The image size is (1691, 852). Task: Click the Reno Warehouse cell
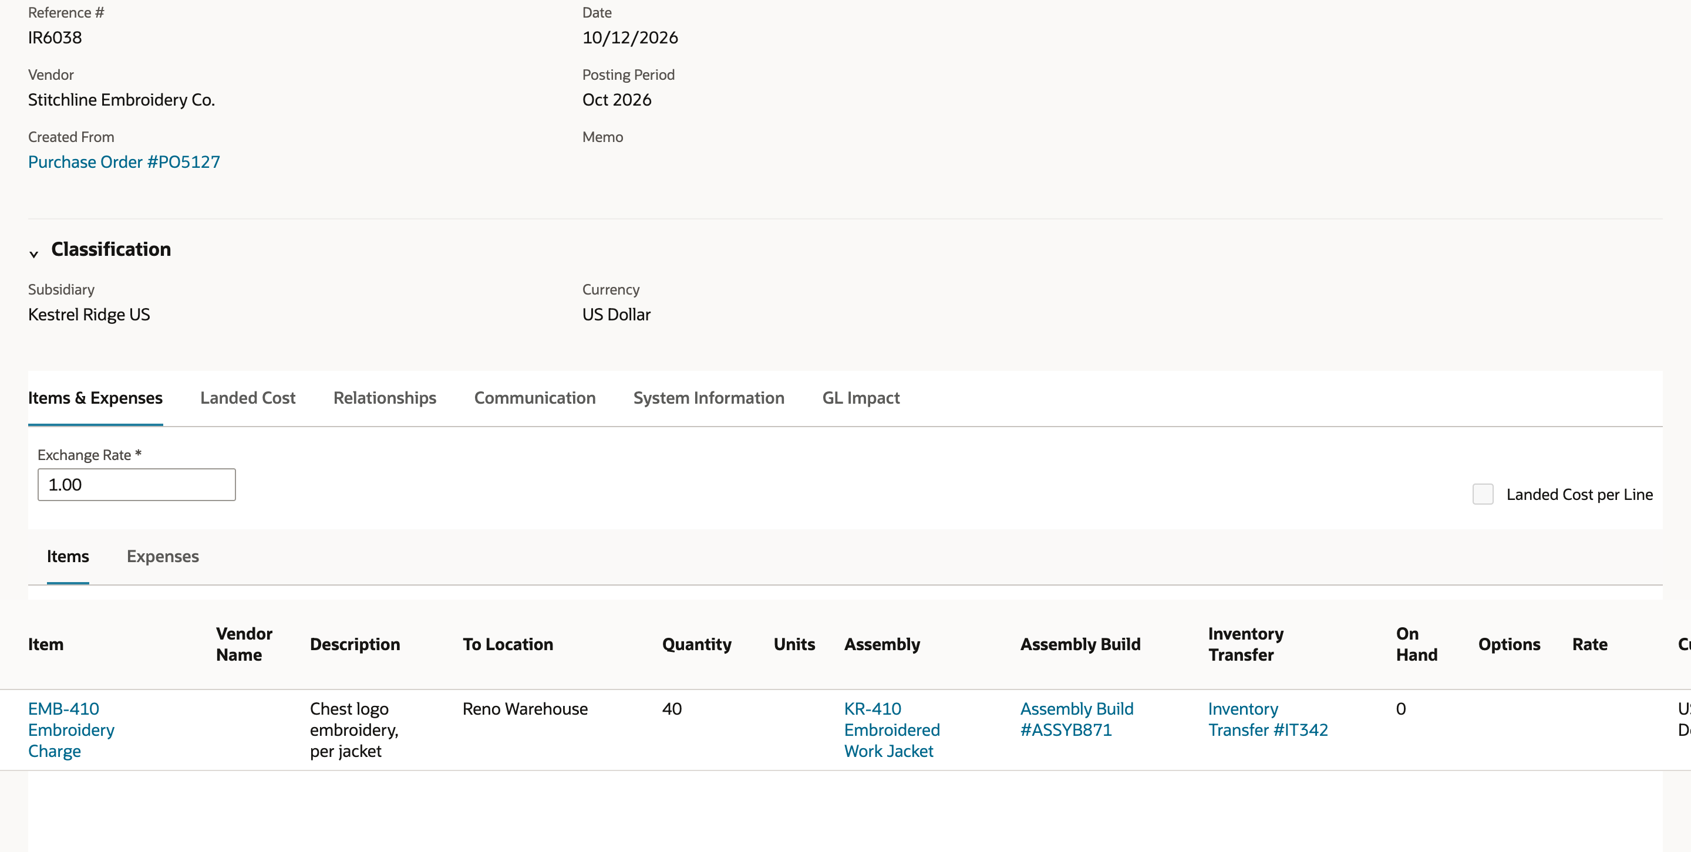tap(525, 709)
